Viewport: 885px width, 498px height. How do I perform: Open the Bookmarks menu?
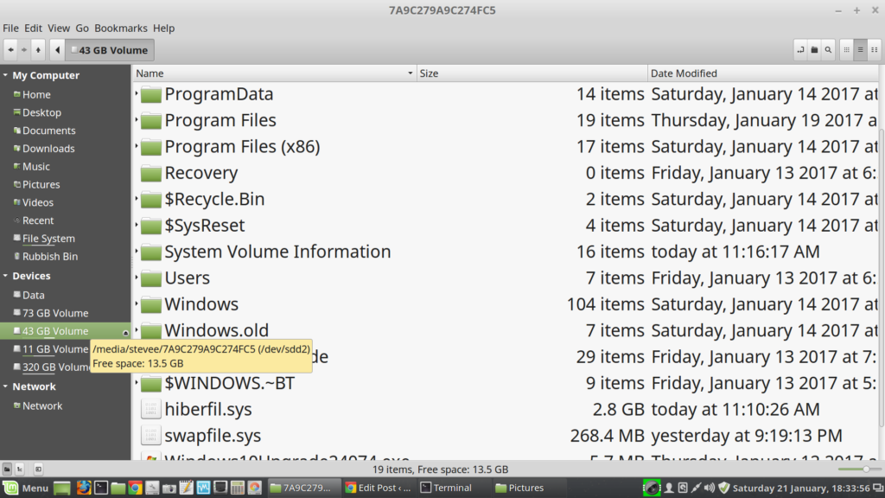[120, 29]
